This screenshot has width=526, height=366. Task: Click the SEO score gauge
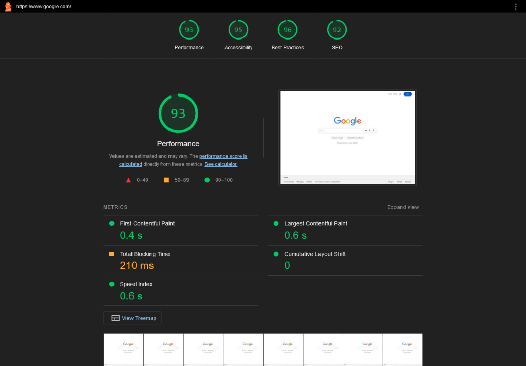[337, 30]
